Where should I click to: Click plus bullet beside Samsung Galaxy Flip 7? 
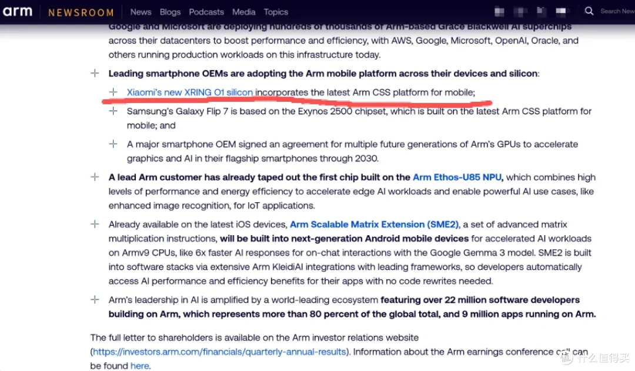[x=113, y=111]
